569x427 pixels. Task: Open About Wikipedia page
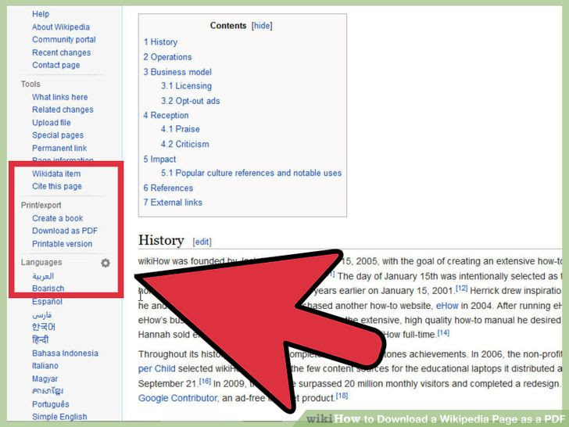61,27
